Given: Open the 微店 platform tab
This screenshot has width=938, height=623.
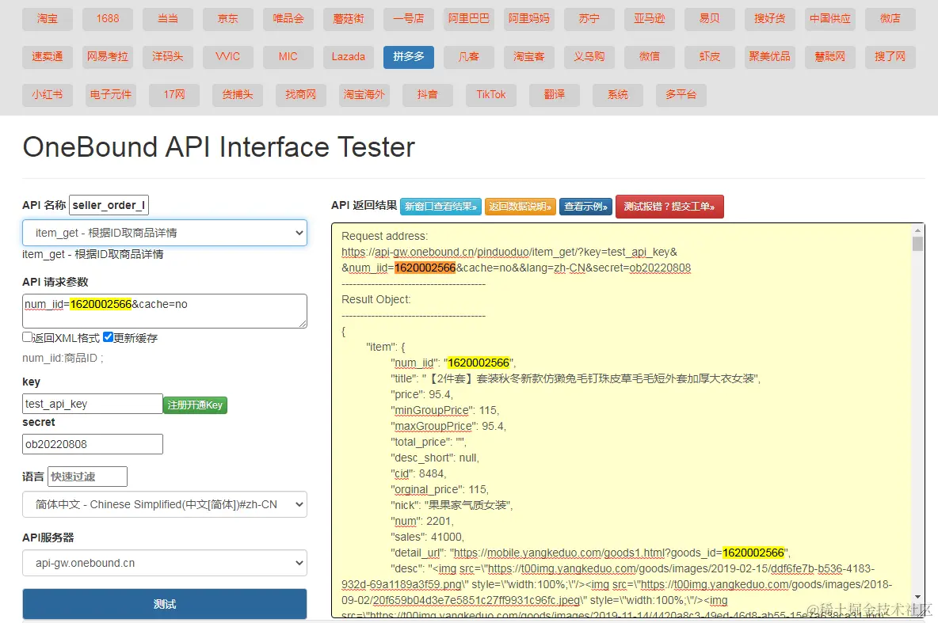Looking at the screenshot, I should point(890,19).
